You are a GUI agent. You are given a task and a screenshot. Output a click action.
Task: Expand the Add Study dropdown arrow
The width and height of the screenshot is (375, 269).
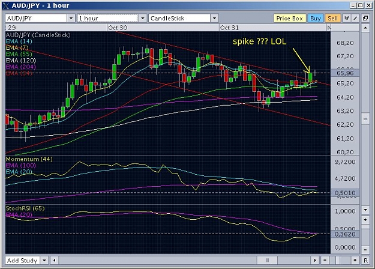pyautogui.click(x=44, y=260)
